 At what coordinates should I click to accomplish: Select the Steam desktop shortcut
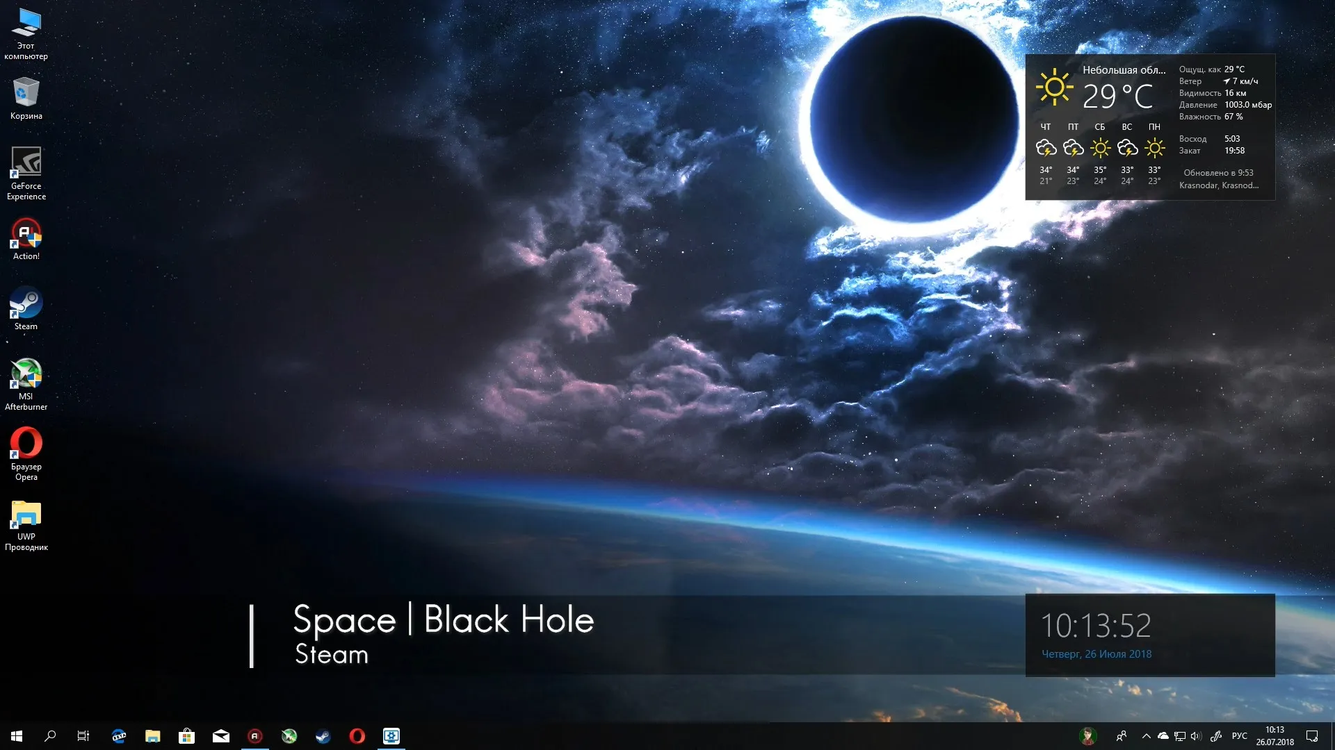coord(26,308)
